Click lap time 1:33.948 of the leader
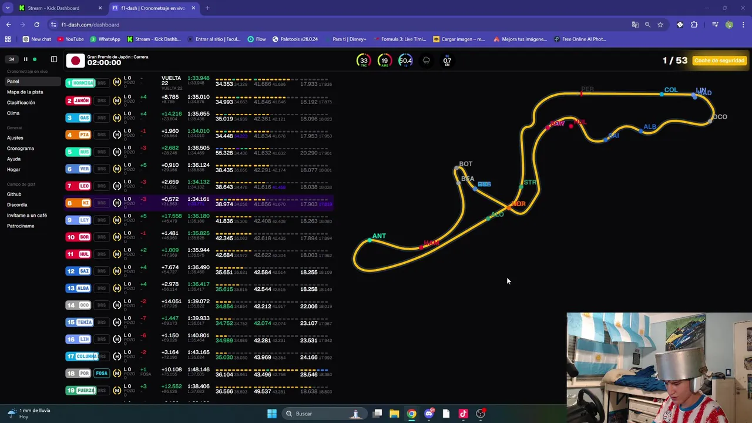The width and height of the screenshot is (752, 423). tap(198, 79)
